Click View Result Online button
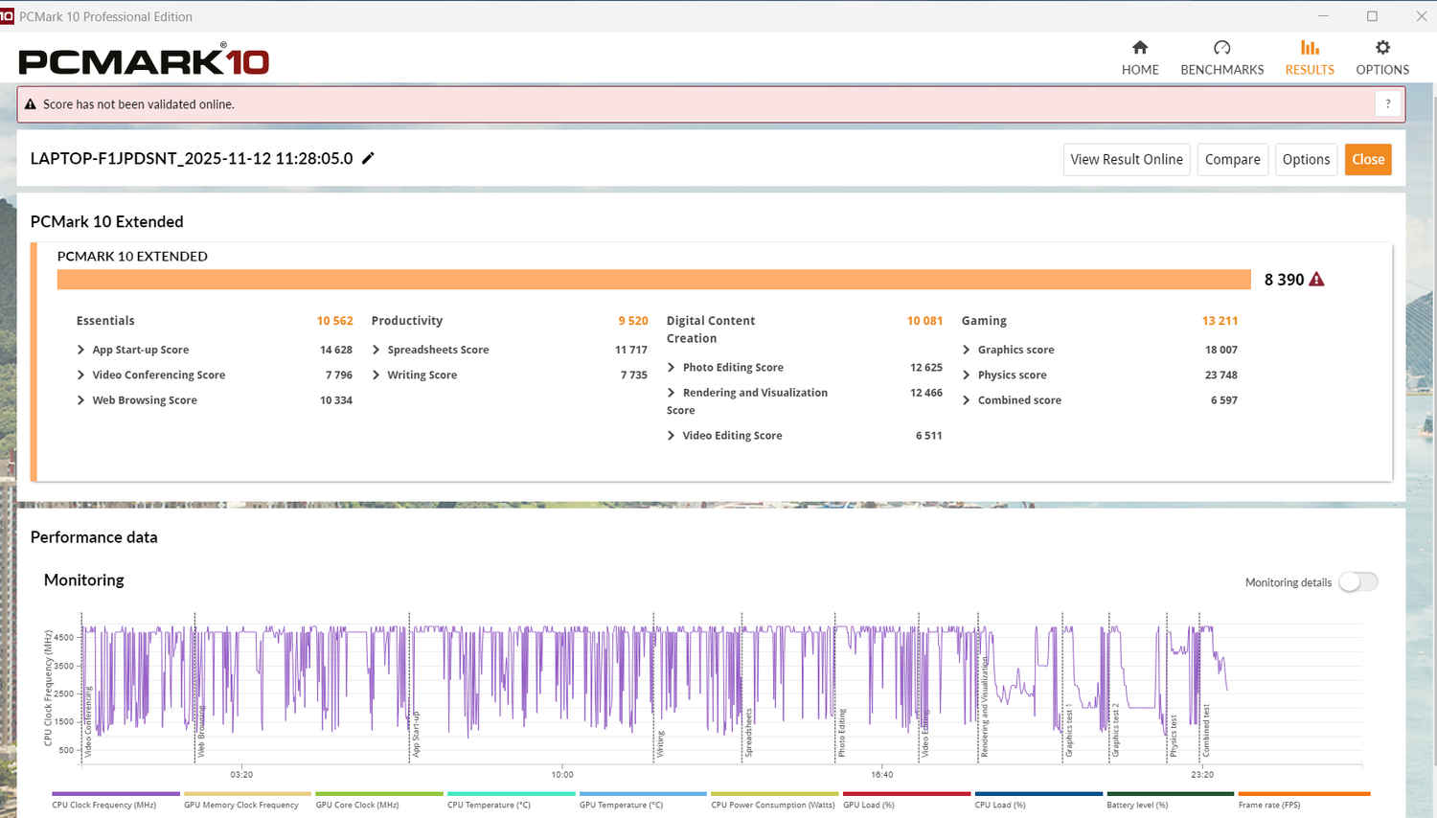The width and height of the screenshot is (1437, 818). (x=1126, y=159)
